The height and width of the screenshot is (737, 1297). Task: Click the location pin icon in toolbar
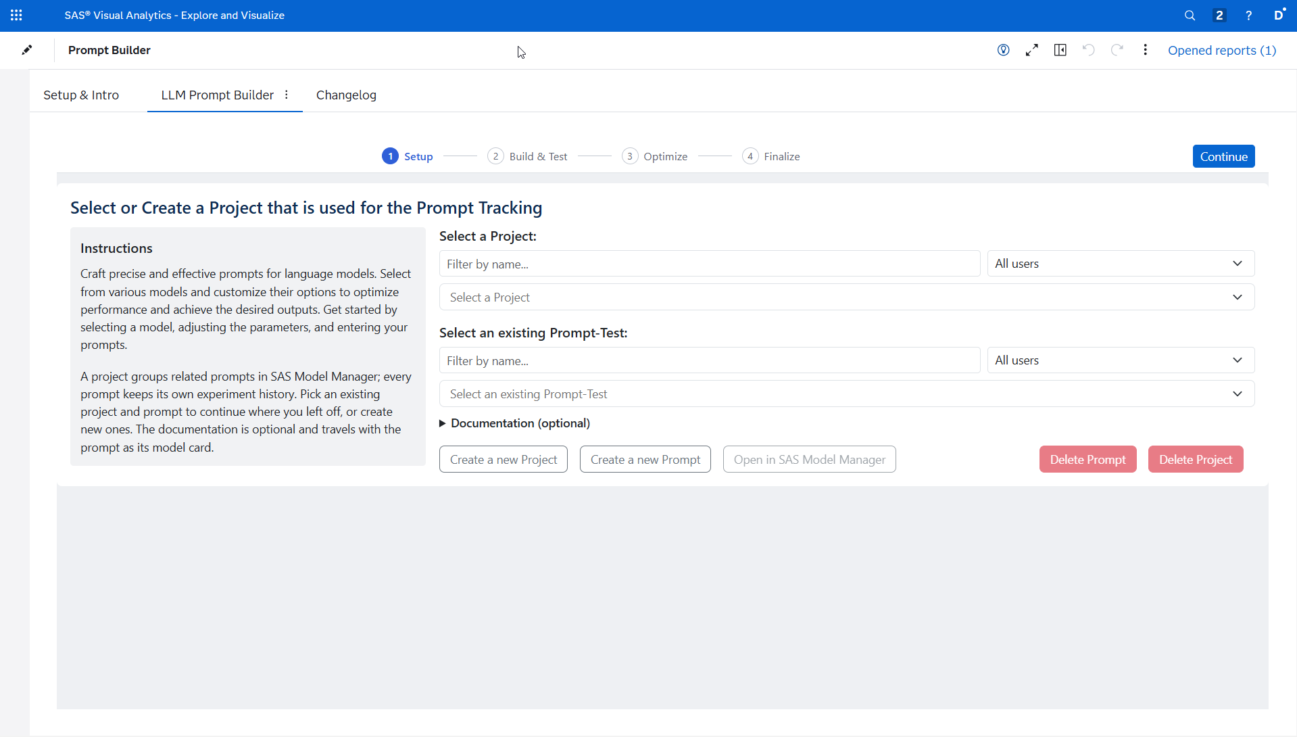pyautogui.click(x=1004, y=50)
